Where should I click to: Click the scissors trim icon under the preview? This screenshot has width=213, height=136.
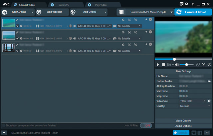203,65
